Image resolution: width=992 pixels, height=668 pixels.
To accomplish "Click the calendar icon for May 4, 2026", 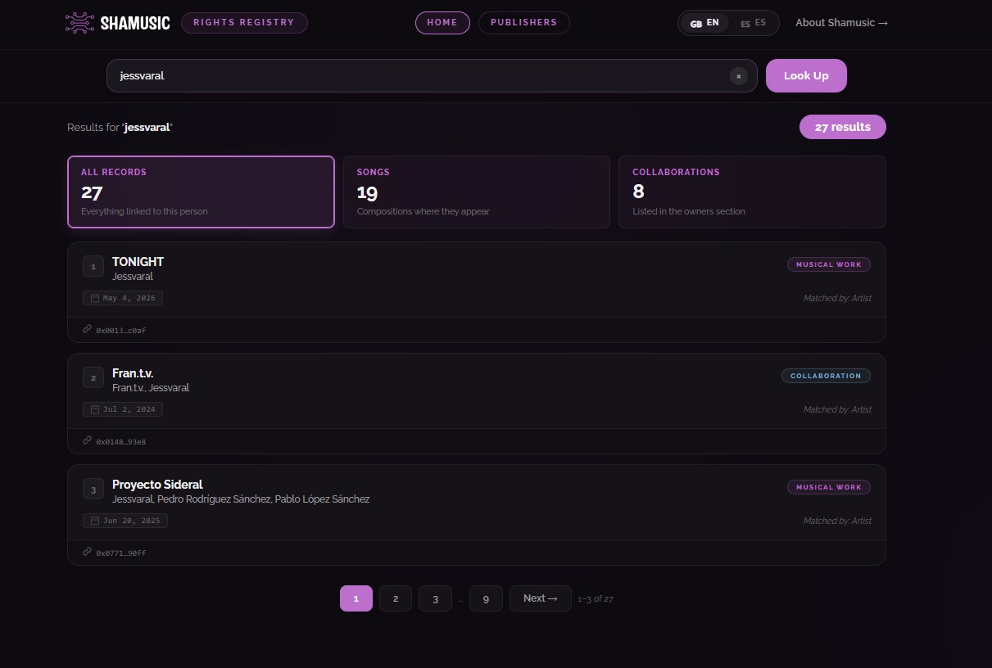I will coord(95,298).
